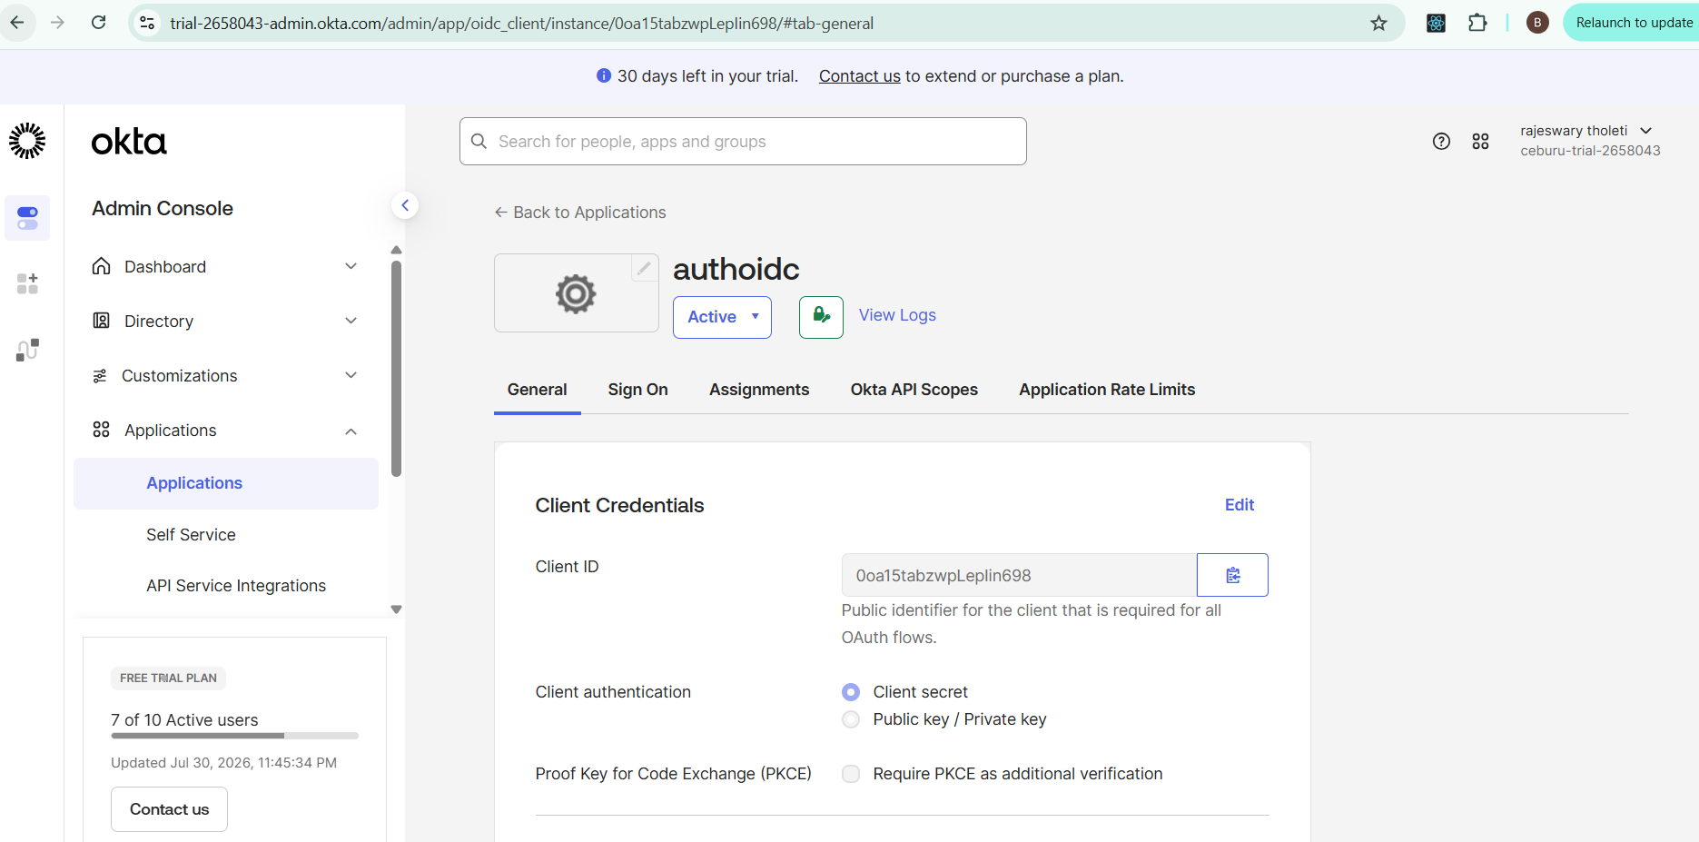Expand the Dashboard menu chevron
Image resolution: width=1699 pixels, height=842 pixels.
point(351,266)
